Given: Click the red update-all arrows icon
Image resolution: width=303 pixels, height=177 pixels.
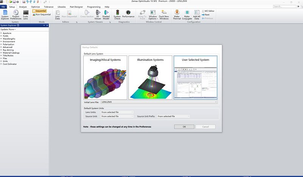Looking at the screenshot, I should tap(38, 2).
